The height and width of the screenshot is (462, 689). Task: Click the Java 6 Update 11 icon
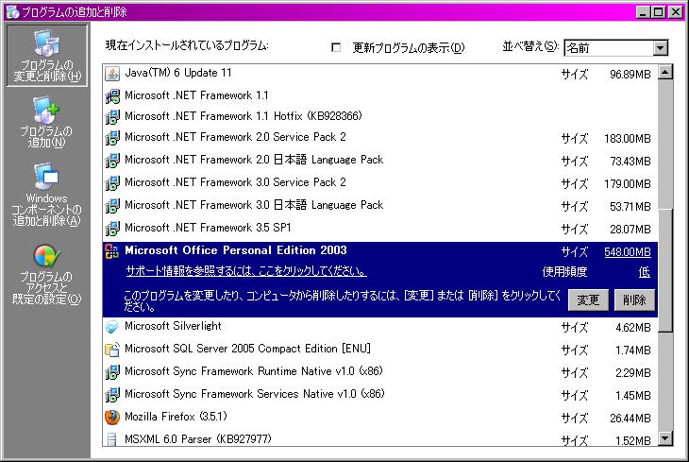pyautogui.click(x=112, y=74)
